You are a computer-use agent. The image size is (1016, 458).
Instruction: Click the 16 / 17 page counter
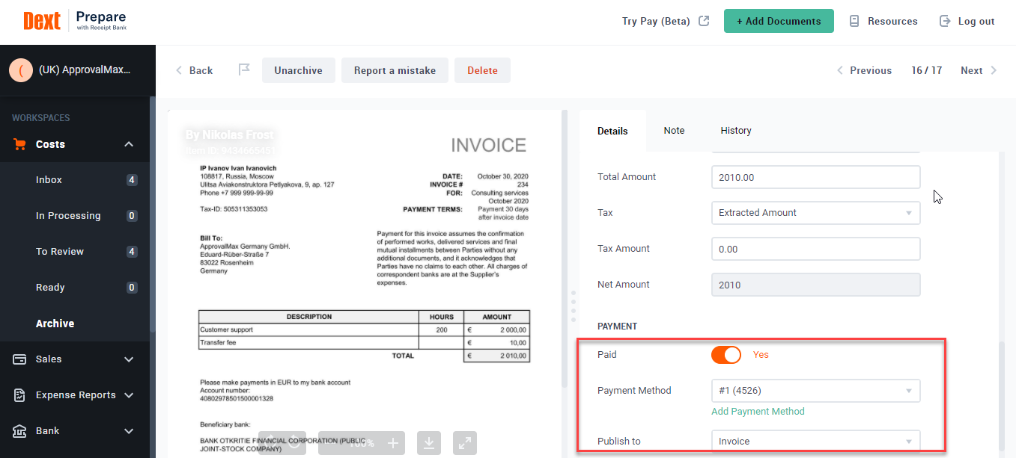click(x=926, y=70)
